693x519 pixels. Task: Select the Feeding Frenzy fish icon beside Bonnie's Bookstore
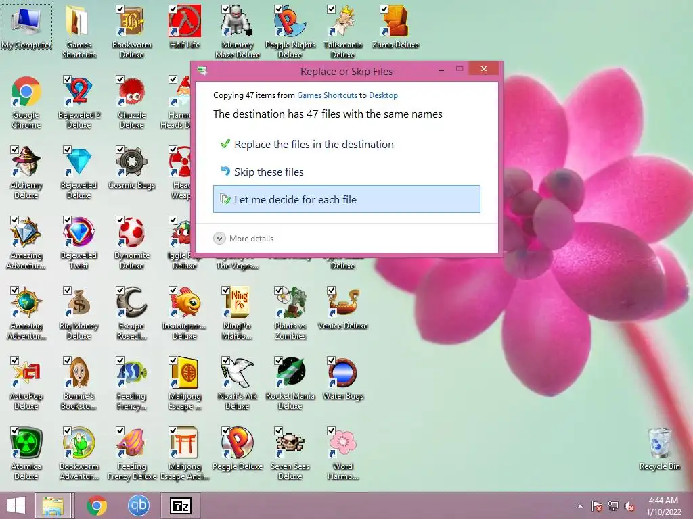point(131,373)
